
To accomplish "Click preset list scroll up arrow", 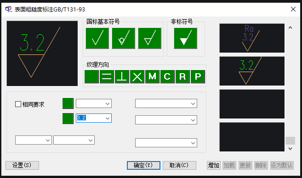I will pos(290,27).
